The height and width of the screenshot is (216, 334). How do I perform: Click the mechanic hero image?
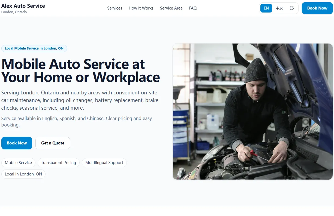coord(252,112)
